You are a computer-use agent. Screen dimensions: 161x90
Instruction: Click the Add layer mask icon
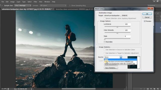pos(148,89)
